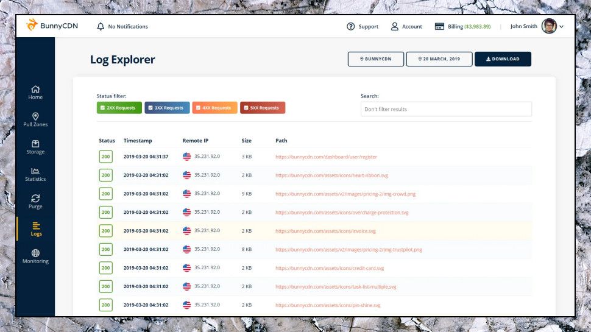Open the heart-ribbon.svg path link
Image resolution: width=591 pixels, height=332 pixels.
tap(331, 175)
